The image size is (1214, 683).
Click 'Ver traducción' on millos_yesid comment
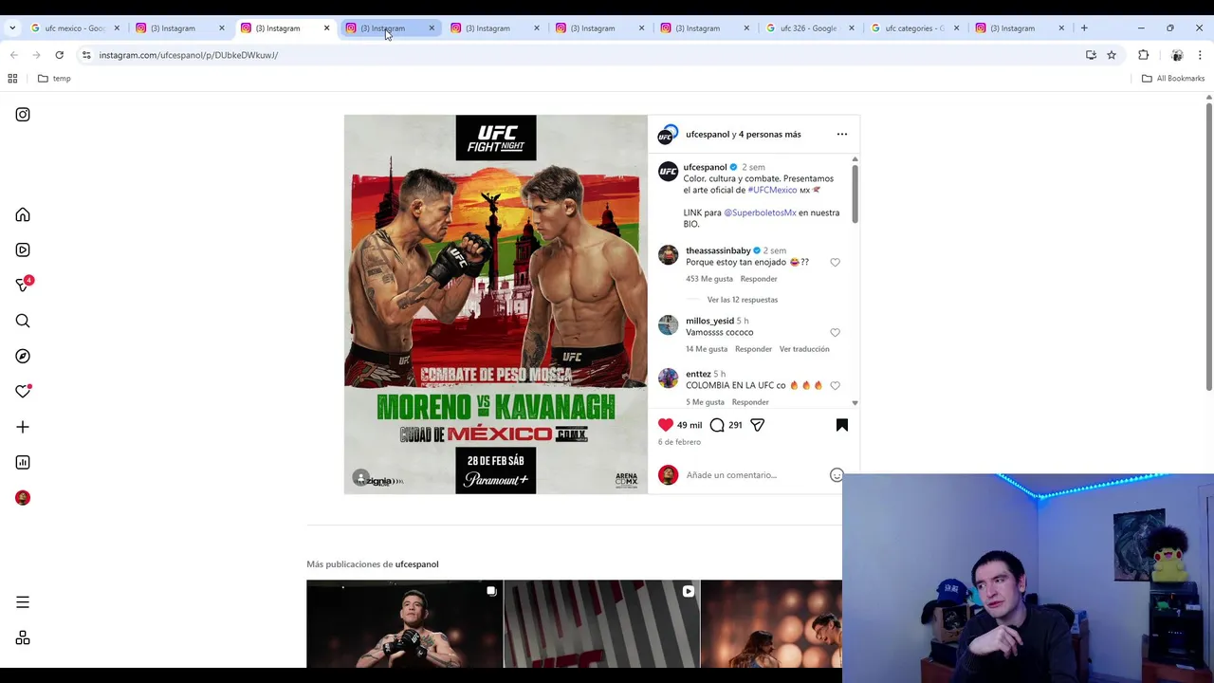[x=804, y=349]
